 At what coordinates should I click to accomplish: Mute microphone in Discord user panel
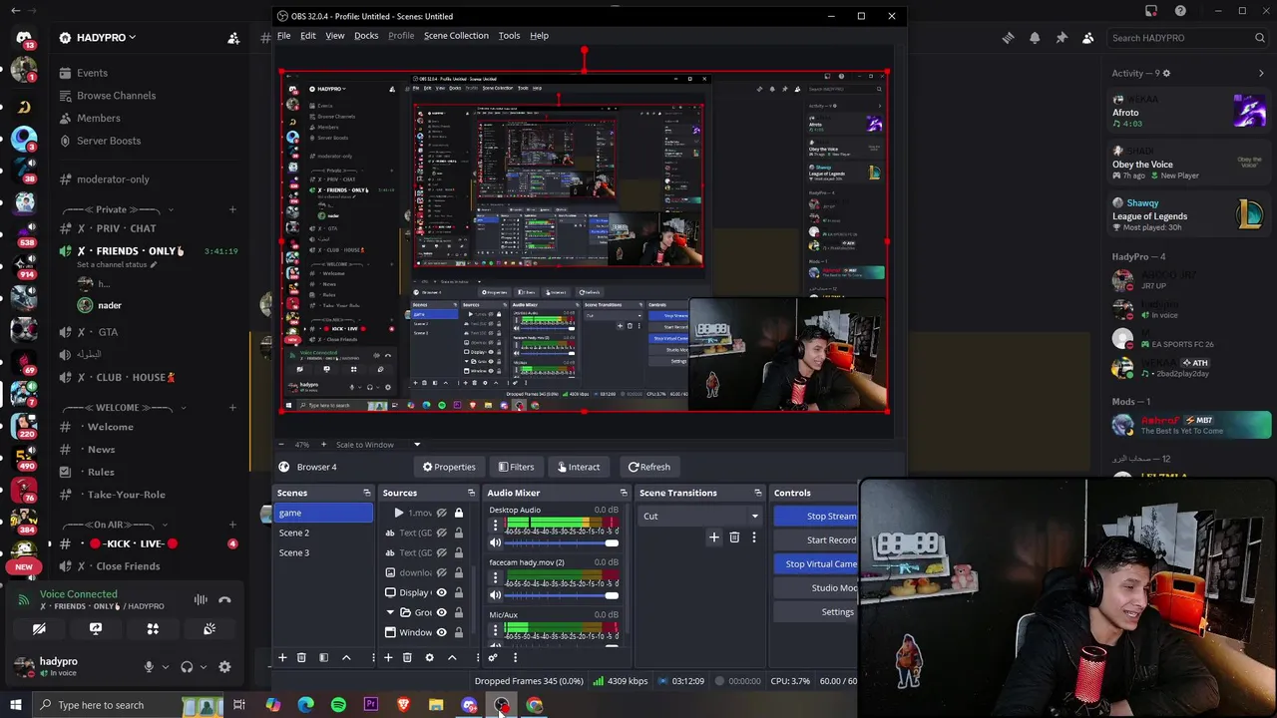[149, 667]
